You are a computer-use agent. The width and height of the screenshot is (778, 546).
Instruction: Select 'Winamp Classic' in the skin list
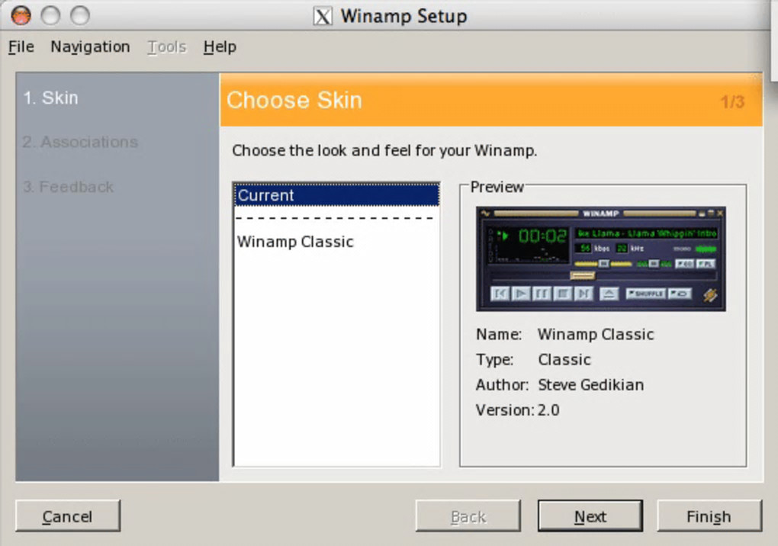point(295,242)
